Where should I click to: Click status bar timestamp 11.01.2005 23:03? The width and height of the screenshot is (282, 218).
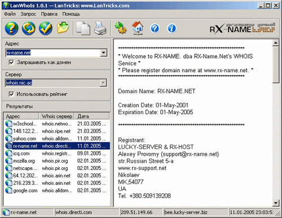[x=252, y=212]
